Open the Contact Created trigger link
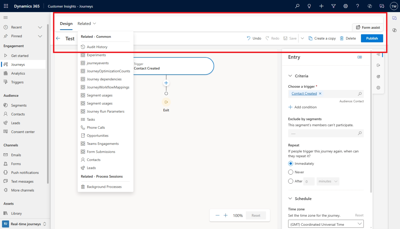 click(304, 93)
